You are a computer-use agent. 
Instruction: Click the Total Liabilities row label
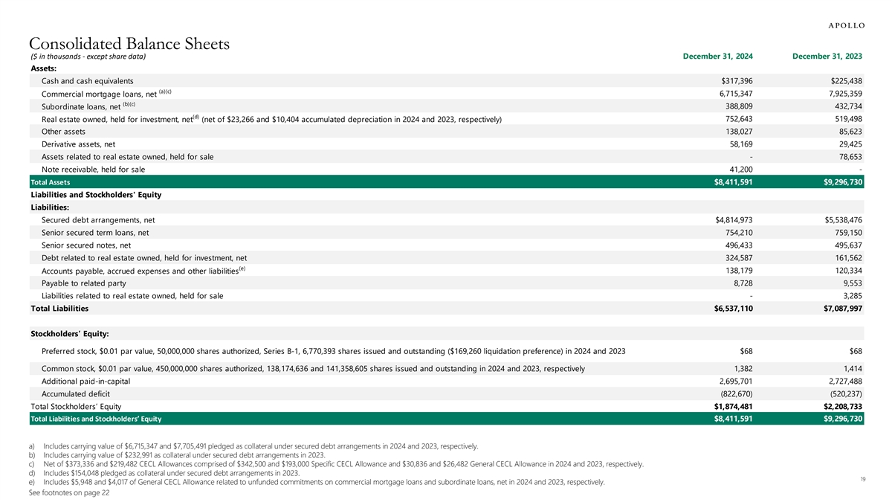tap(59, 308)
